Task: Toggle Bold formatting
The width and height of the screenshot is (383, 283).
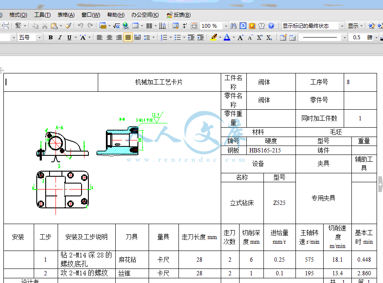Action: (x=50, y=38)
